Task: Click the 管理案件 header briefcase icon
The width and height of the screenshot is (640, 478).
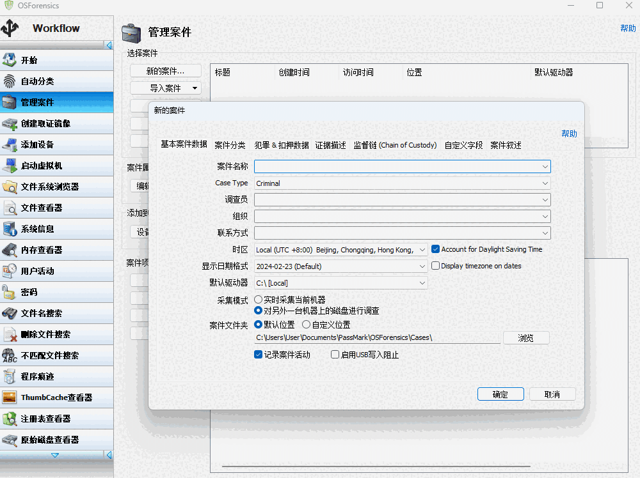Action: 131,33
